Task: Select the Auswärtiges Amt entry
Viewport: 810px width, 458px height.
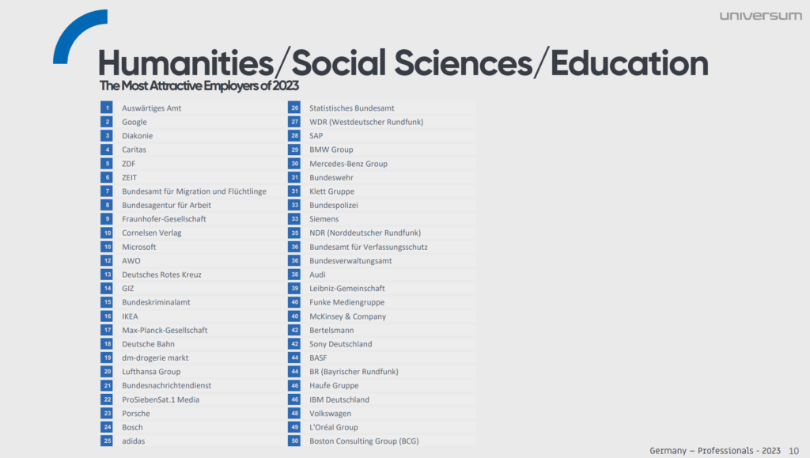Action: (x=151, y=108)
